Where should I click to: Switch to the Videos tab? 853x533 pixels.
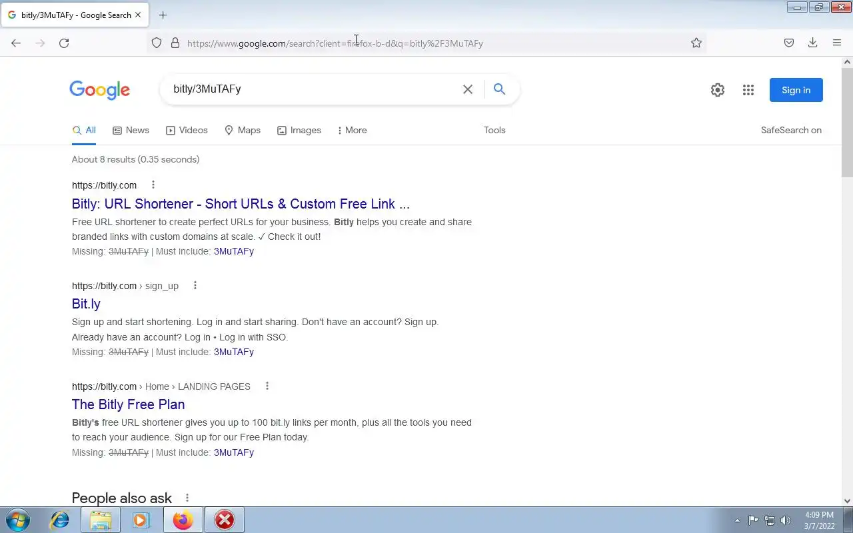click(x=187, y=131)
